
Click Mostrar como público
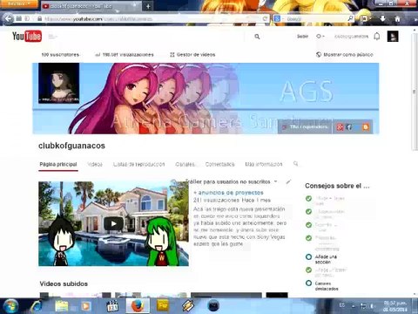point(344,55)
